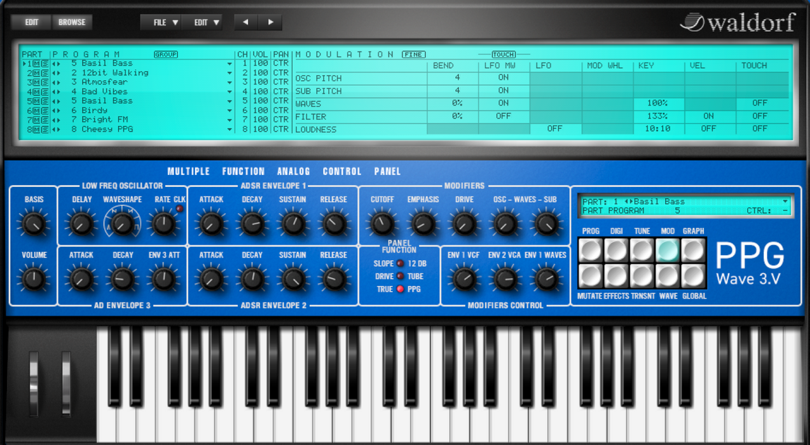Open the EFFECTS page button
The height and width of the screenshot is (445, 810).
[x=617, y=277]
